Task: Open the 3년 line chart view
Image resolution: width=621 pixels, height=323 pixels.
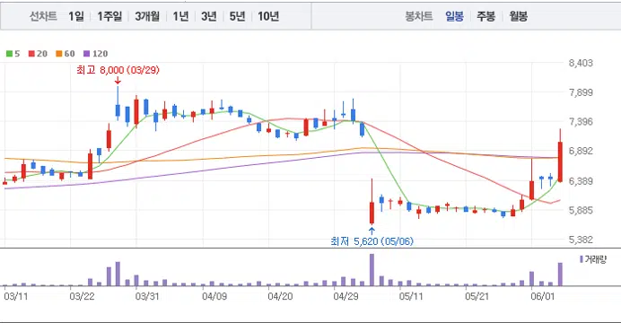Action: 209,16
